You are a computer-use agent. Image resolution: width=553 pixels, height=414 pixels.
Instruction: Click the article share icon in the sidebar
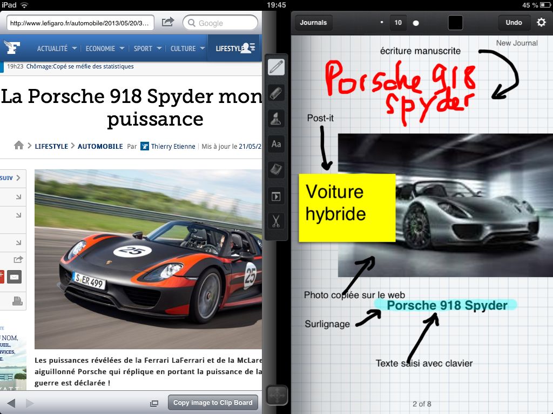tap(18, 259)
